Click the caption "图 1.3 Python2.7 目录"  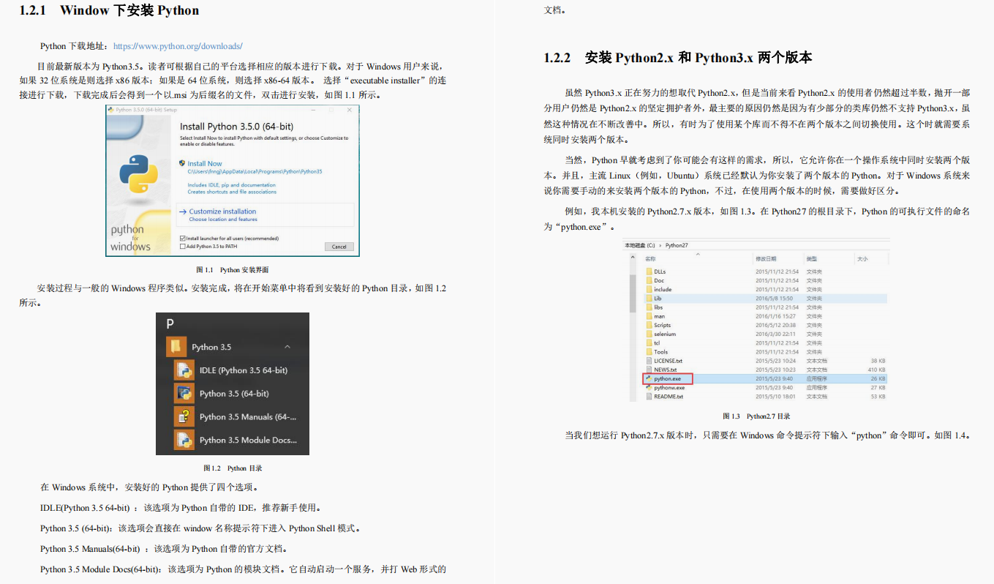756,416
